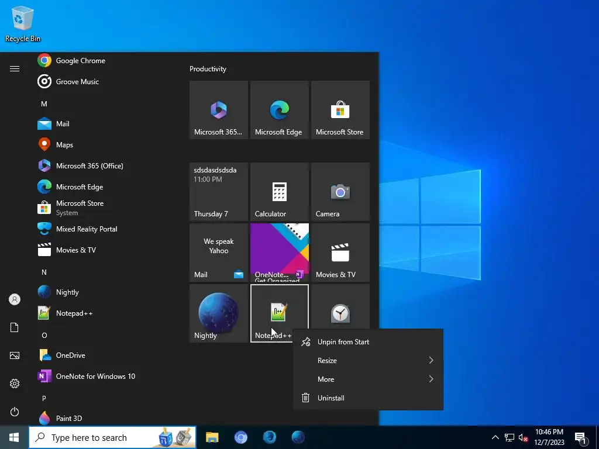
Task: Select Unpin from Start
Action: click(x=369, y=341)
